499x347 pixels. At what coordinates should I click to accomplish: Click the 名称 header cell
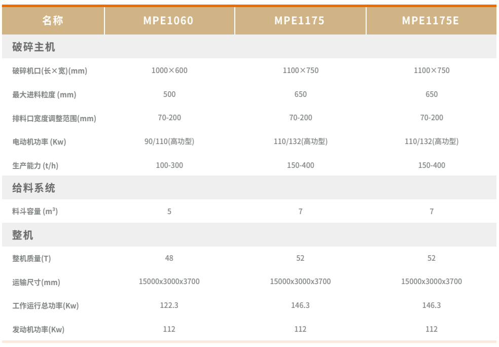(x=53, y=21)
